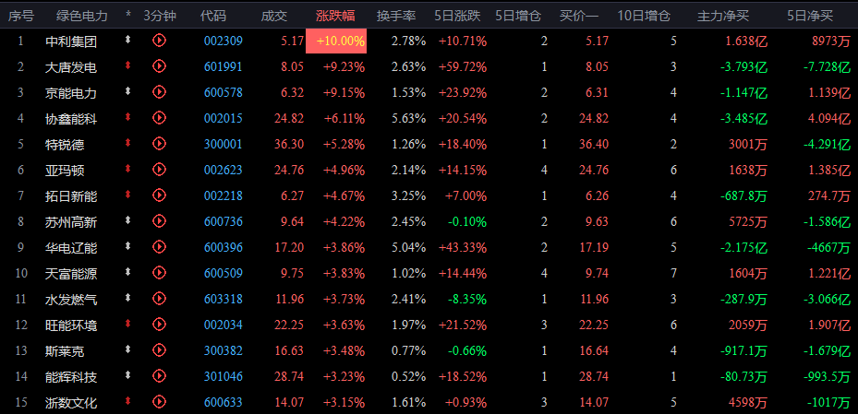Screen dimensions: 858x414
Task: Open 3-minute play icon for 浙数文化
Action: (159, 402)
